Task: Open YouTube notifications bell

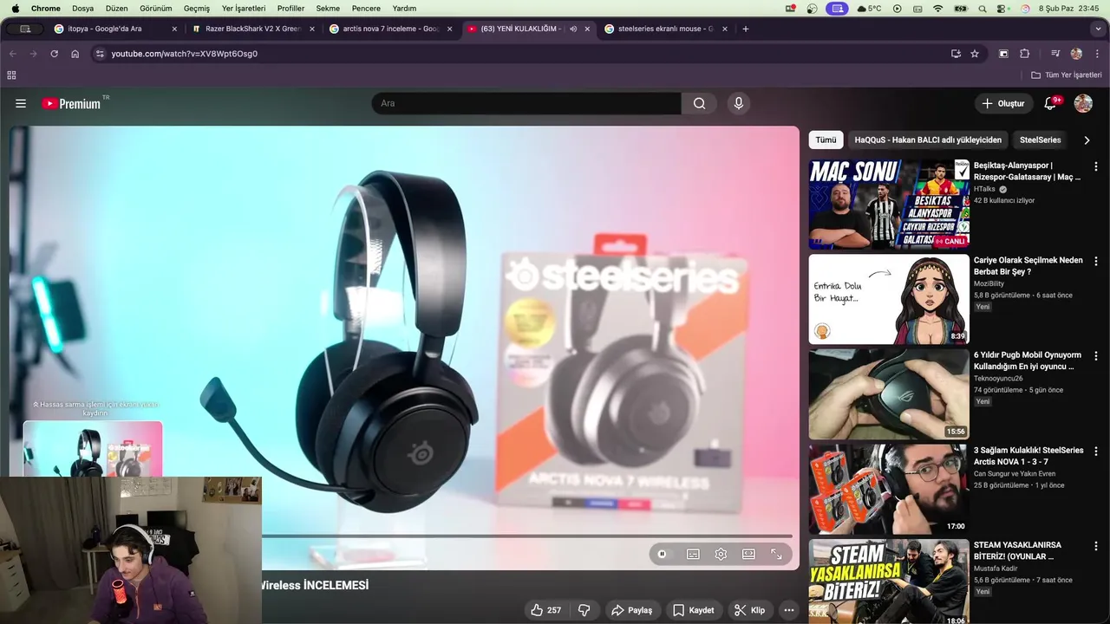Action: coord(1050,103)
